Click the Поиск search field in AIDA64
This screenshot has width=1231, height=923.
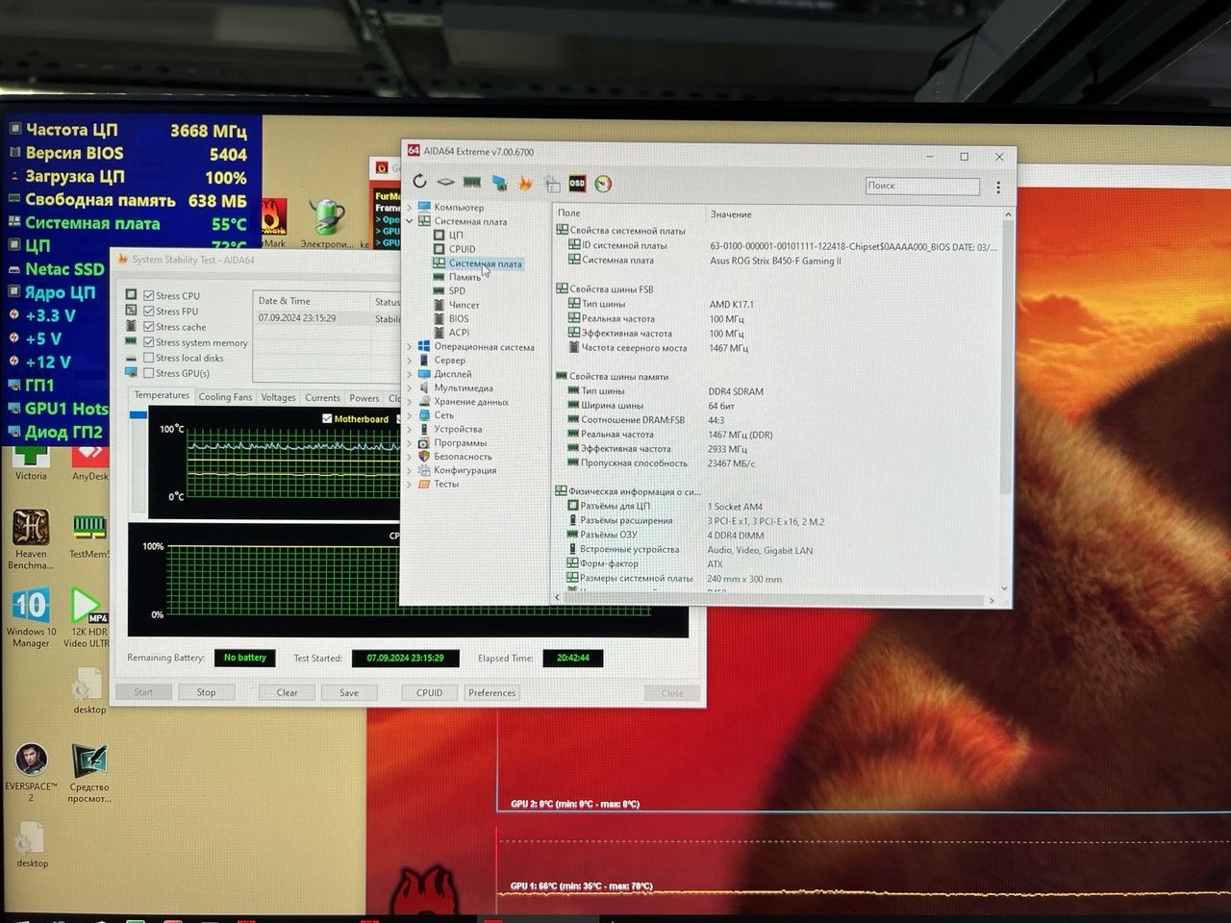[x=922, y=186]
